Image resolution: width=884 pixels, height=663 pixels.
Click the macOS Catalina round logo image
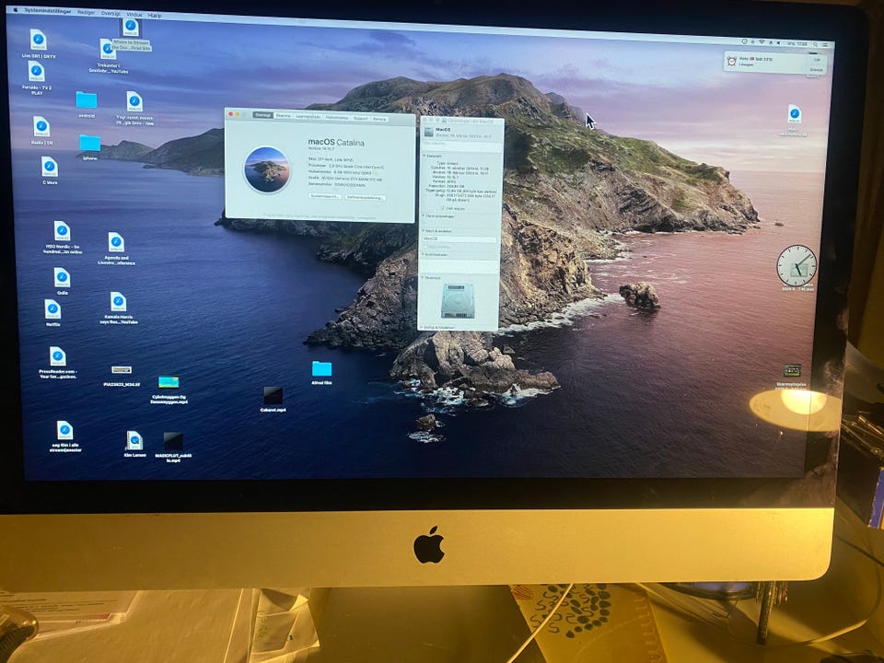267,169
